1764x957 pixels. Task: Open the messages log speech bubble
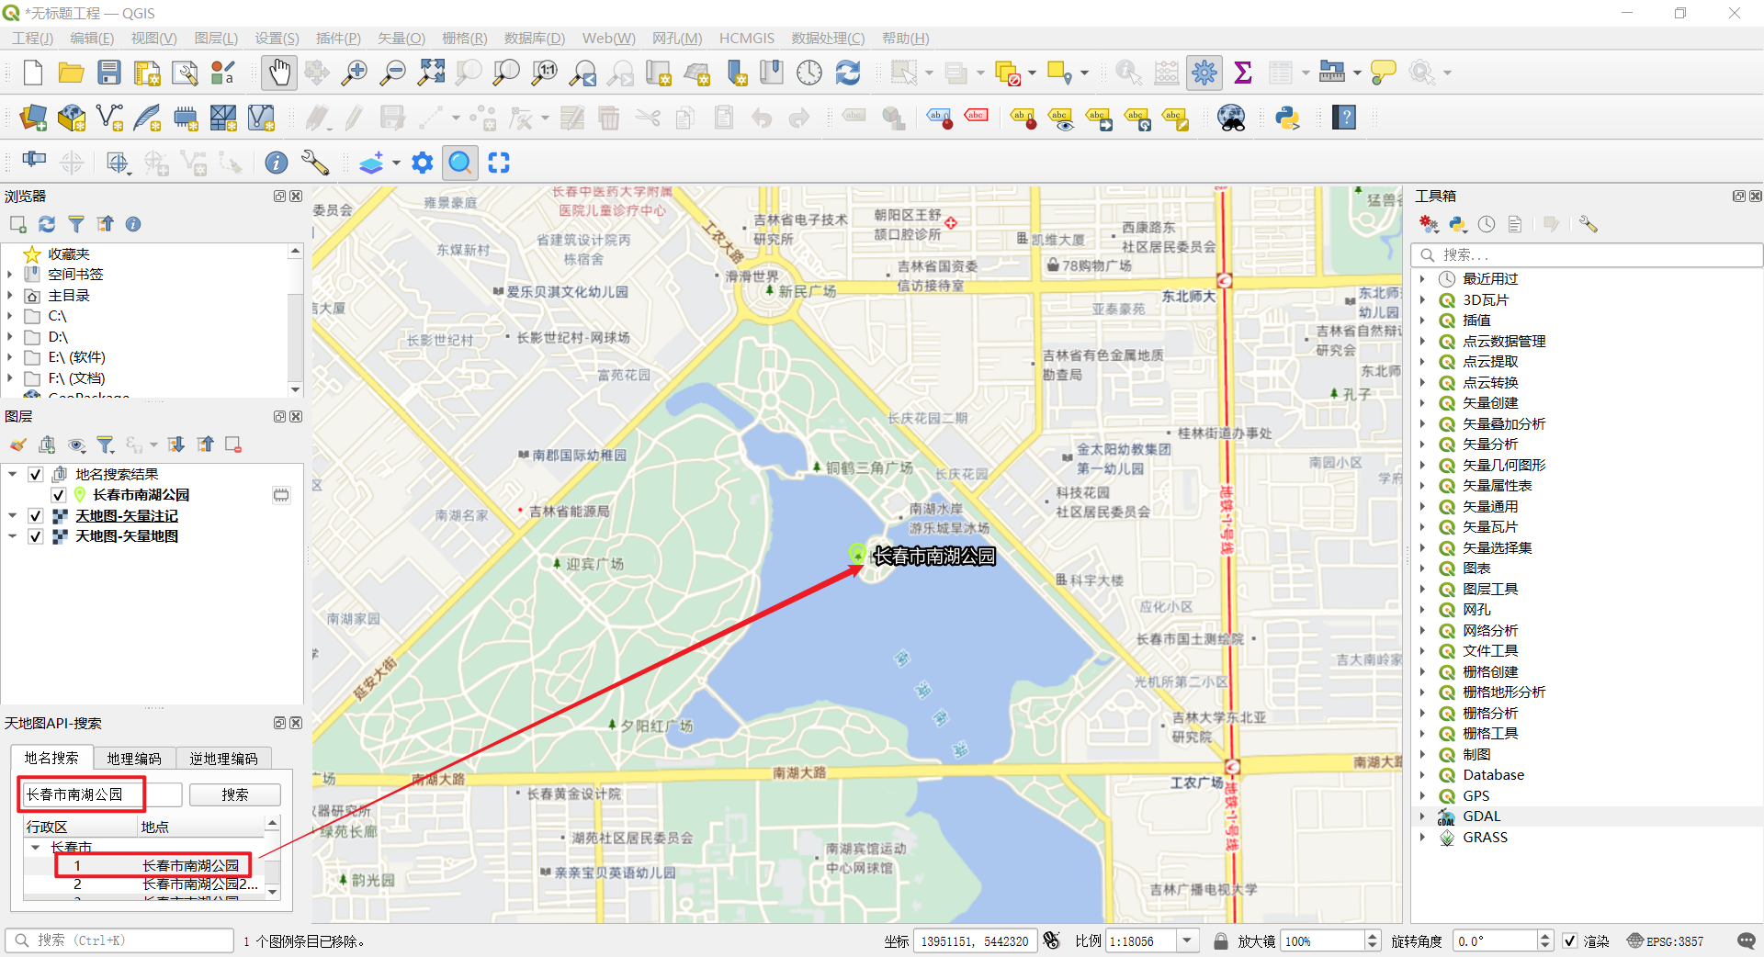[1747, 940]
